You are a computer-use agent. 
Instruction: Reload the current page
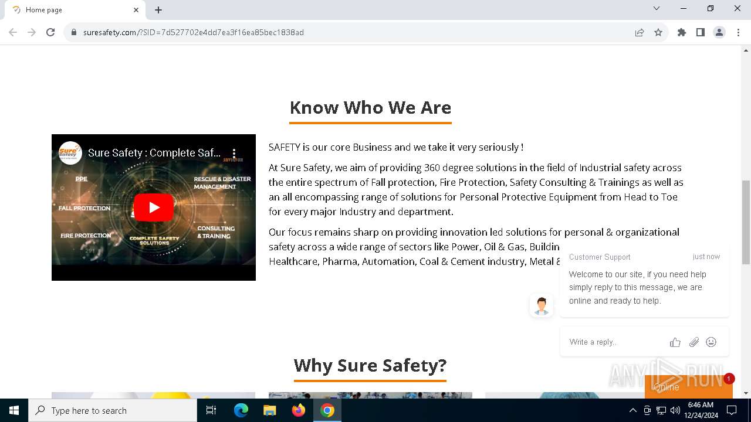(x=50, y=32)
